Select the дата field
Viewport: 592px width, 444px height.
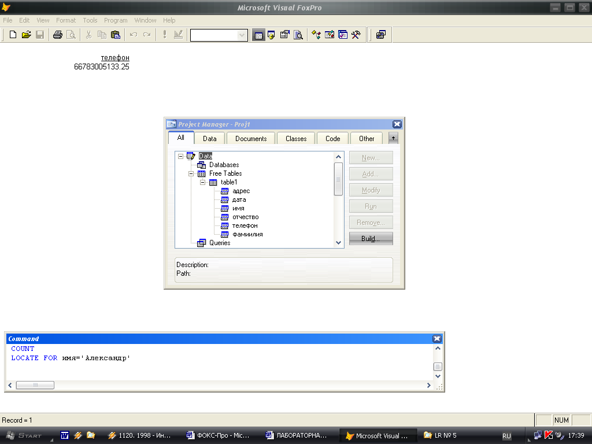point(239,199)
